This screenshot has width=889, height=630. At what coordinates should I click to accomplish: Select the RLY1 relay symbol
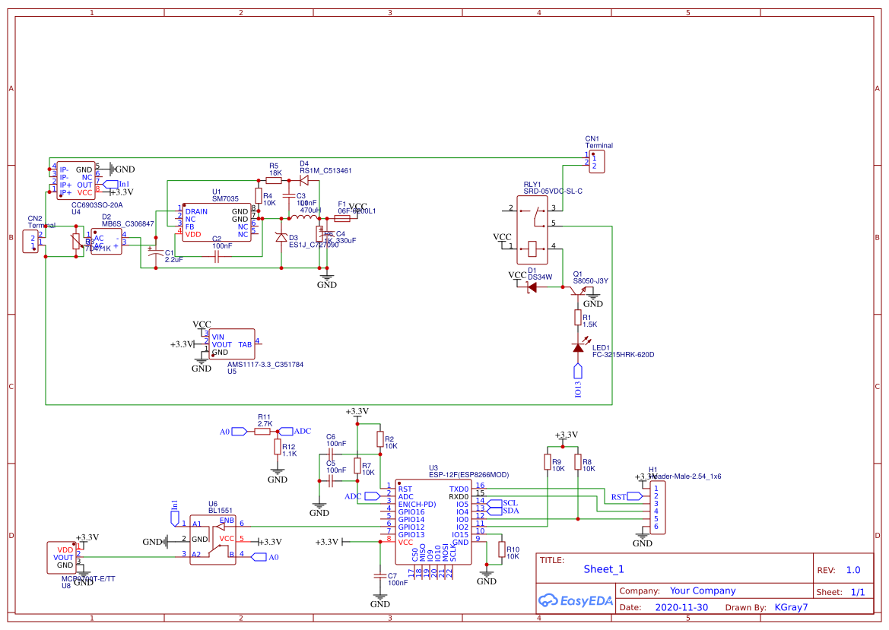(534, 228)
